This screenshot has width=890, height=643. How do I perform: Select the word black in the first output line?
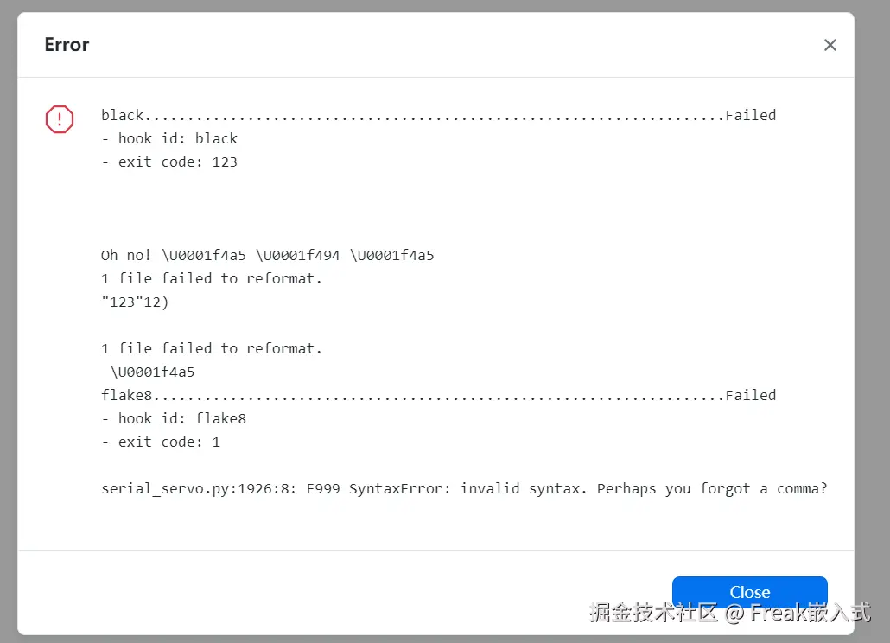[x=123, y=115]
